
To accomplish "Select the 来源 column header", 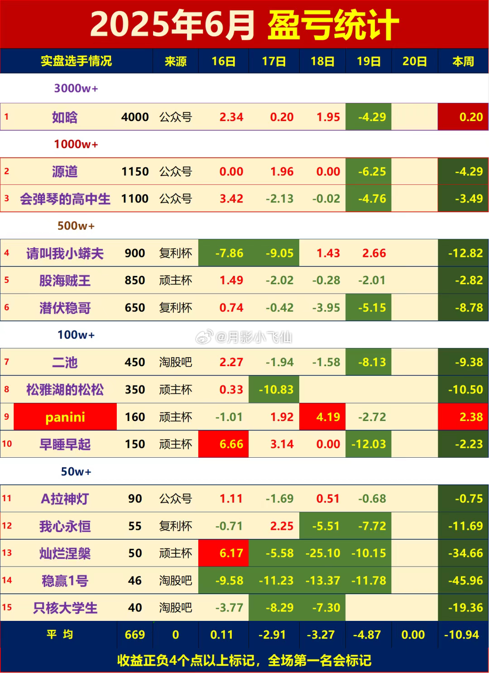I will [x=176, y=61].
